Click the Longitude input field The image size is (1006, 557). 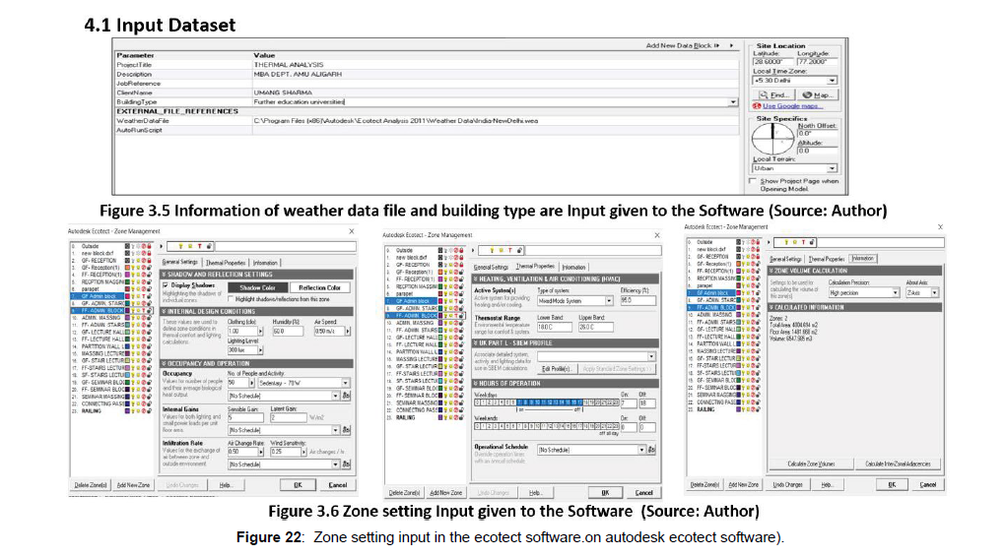tap(817, 62)
